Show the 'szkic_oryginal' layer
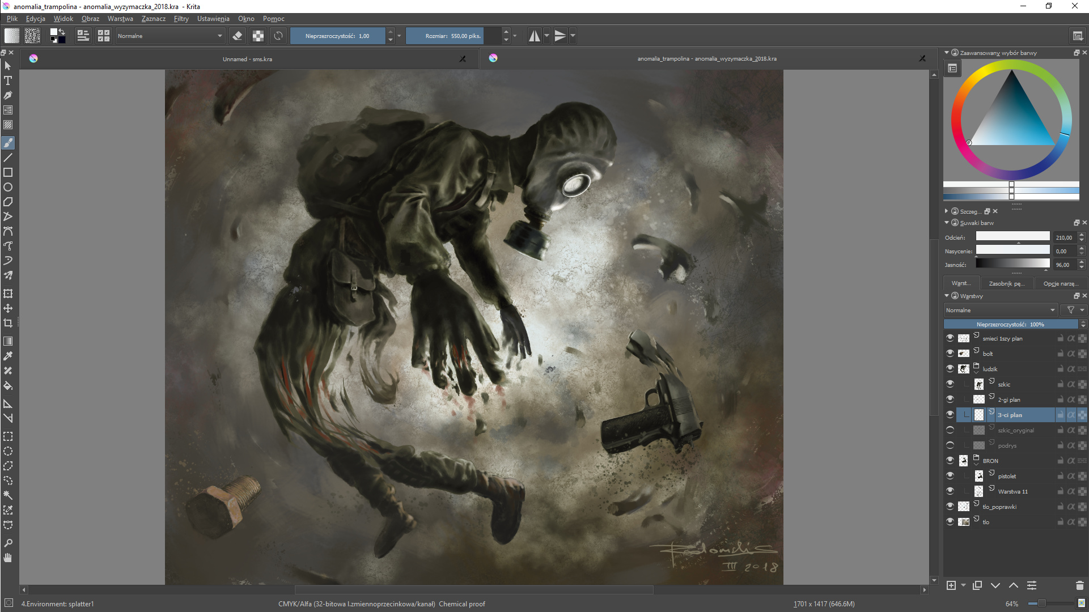The height and width of the screenshot is (612, 1089). point(950,430)
